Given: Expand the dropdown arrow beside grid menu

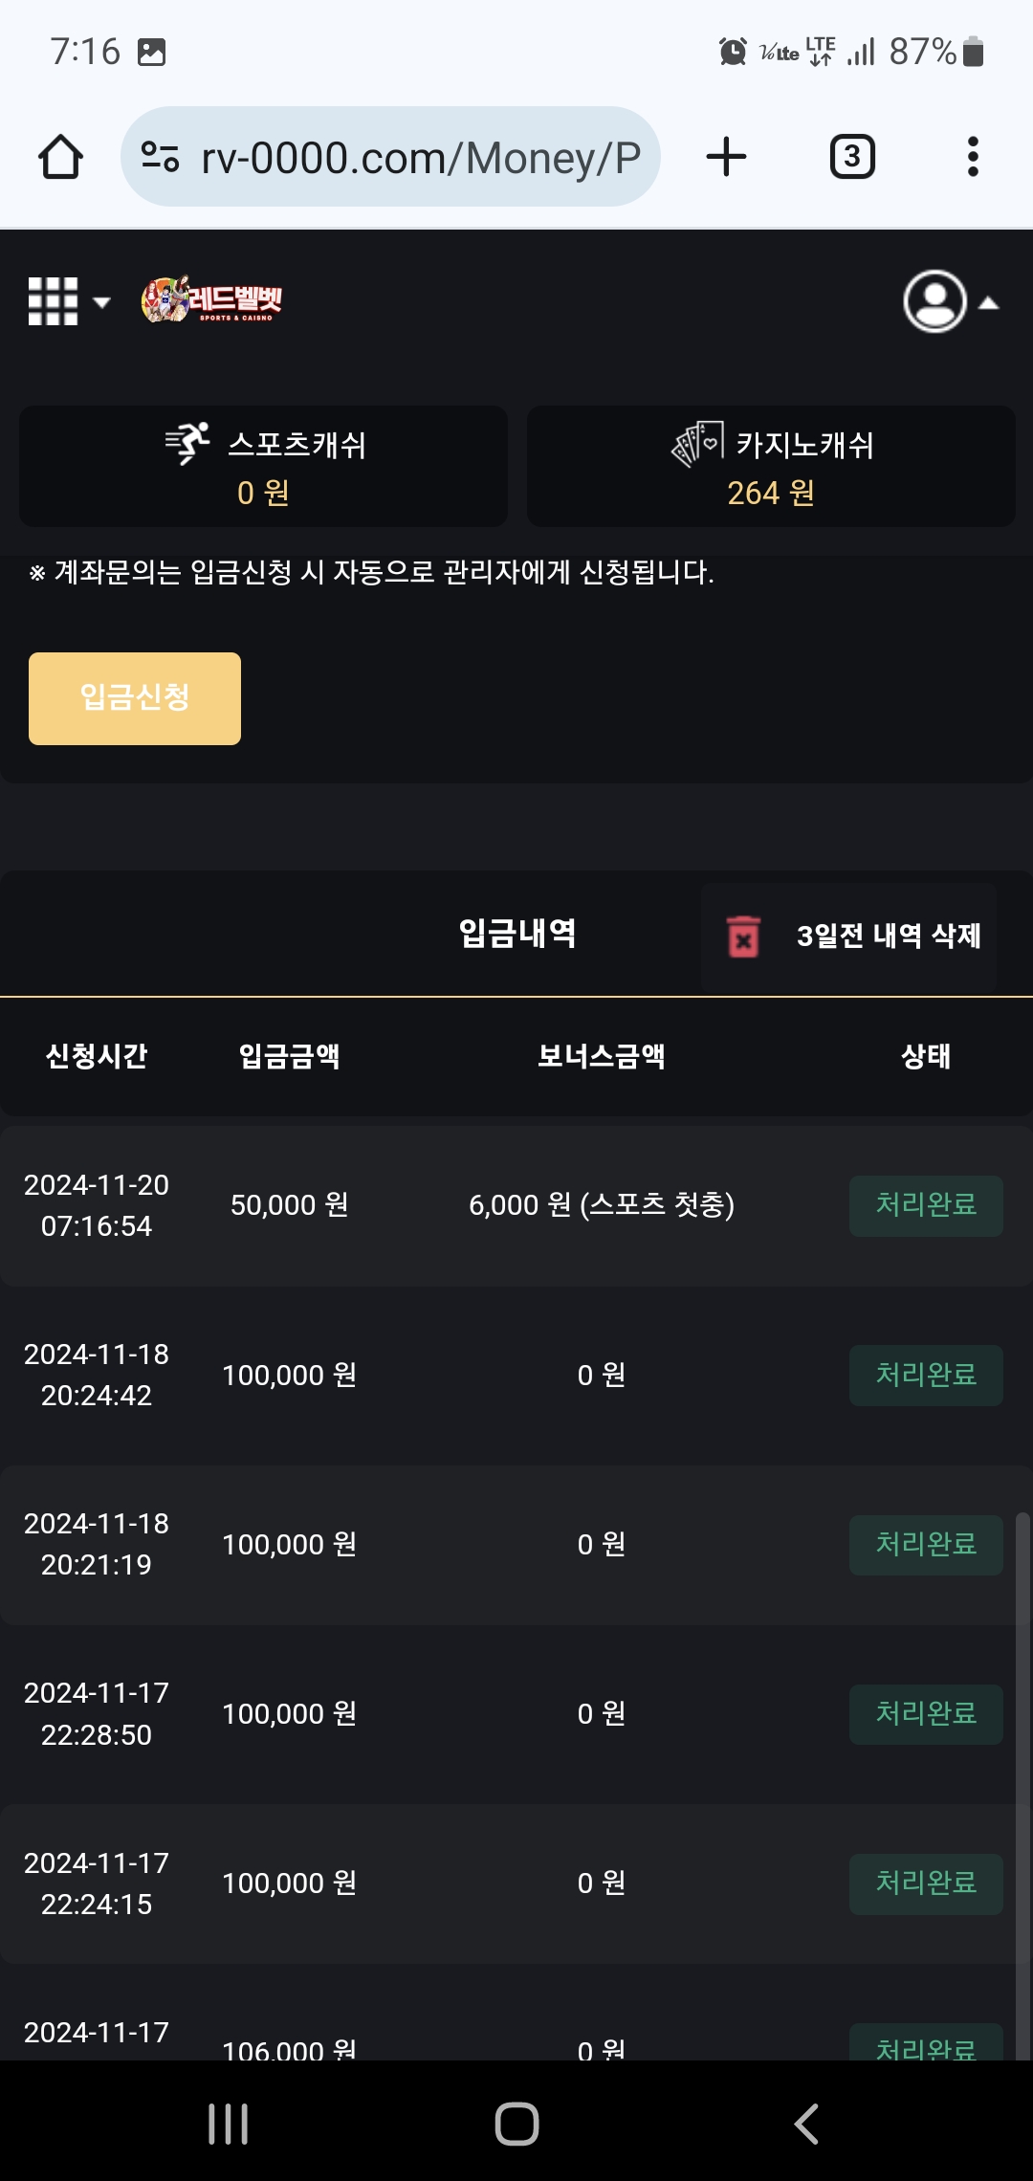Looking at the screenshot, I should [x=101, y=303].
